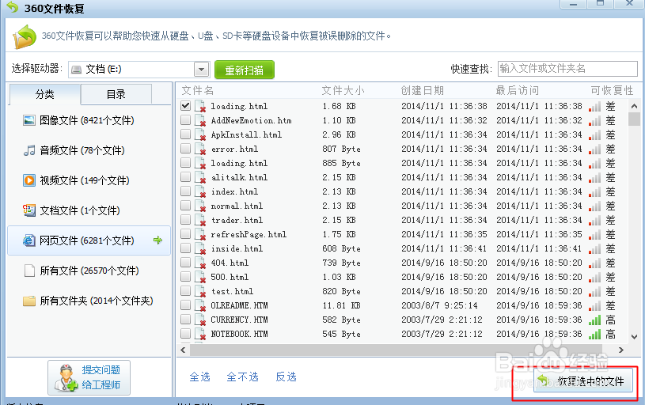645x405 pixels.
Task: Check the alitalk.html checkbox
Action: pyautogui.click(x=185, y=177)
